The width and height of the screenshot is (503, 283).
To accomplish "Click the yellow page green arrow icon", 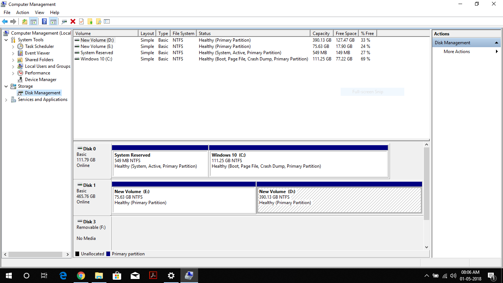I will coord(90,21).
